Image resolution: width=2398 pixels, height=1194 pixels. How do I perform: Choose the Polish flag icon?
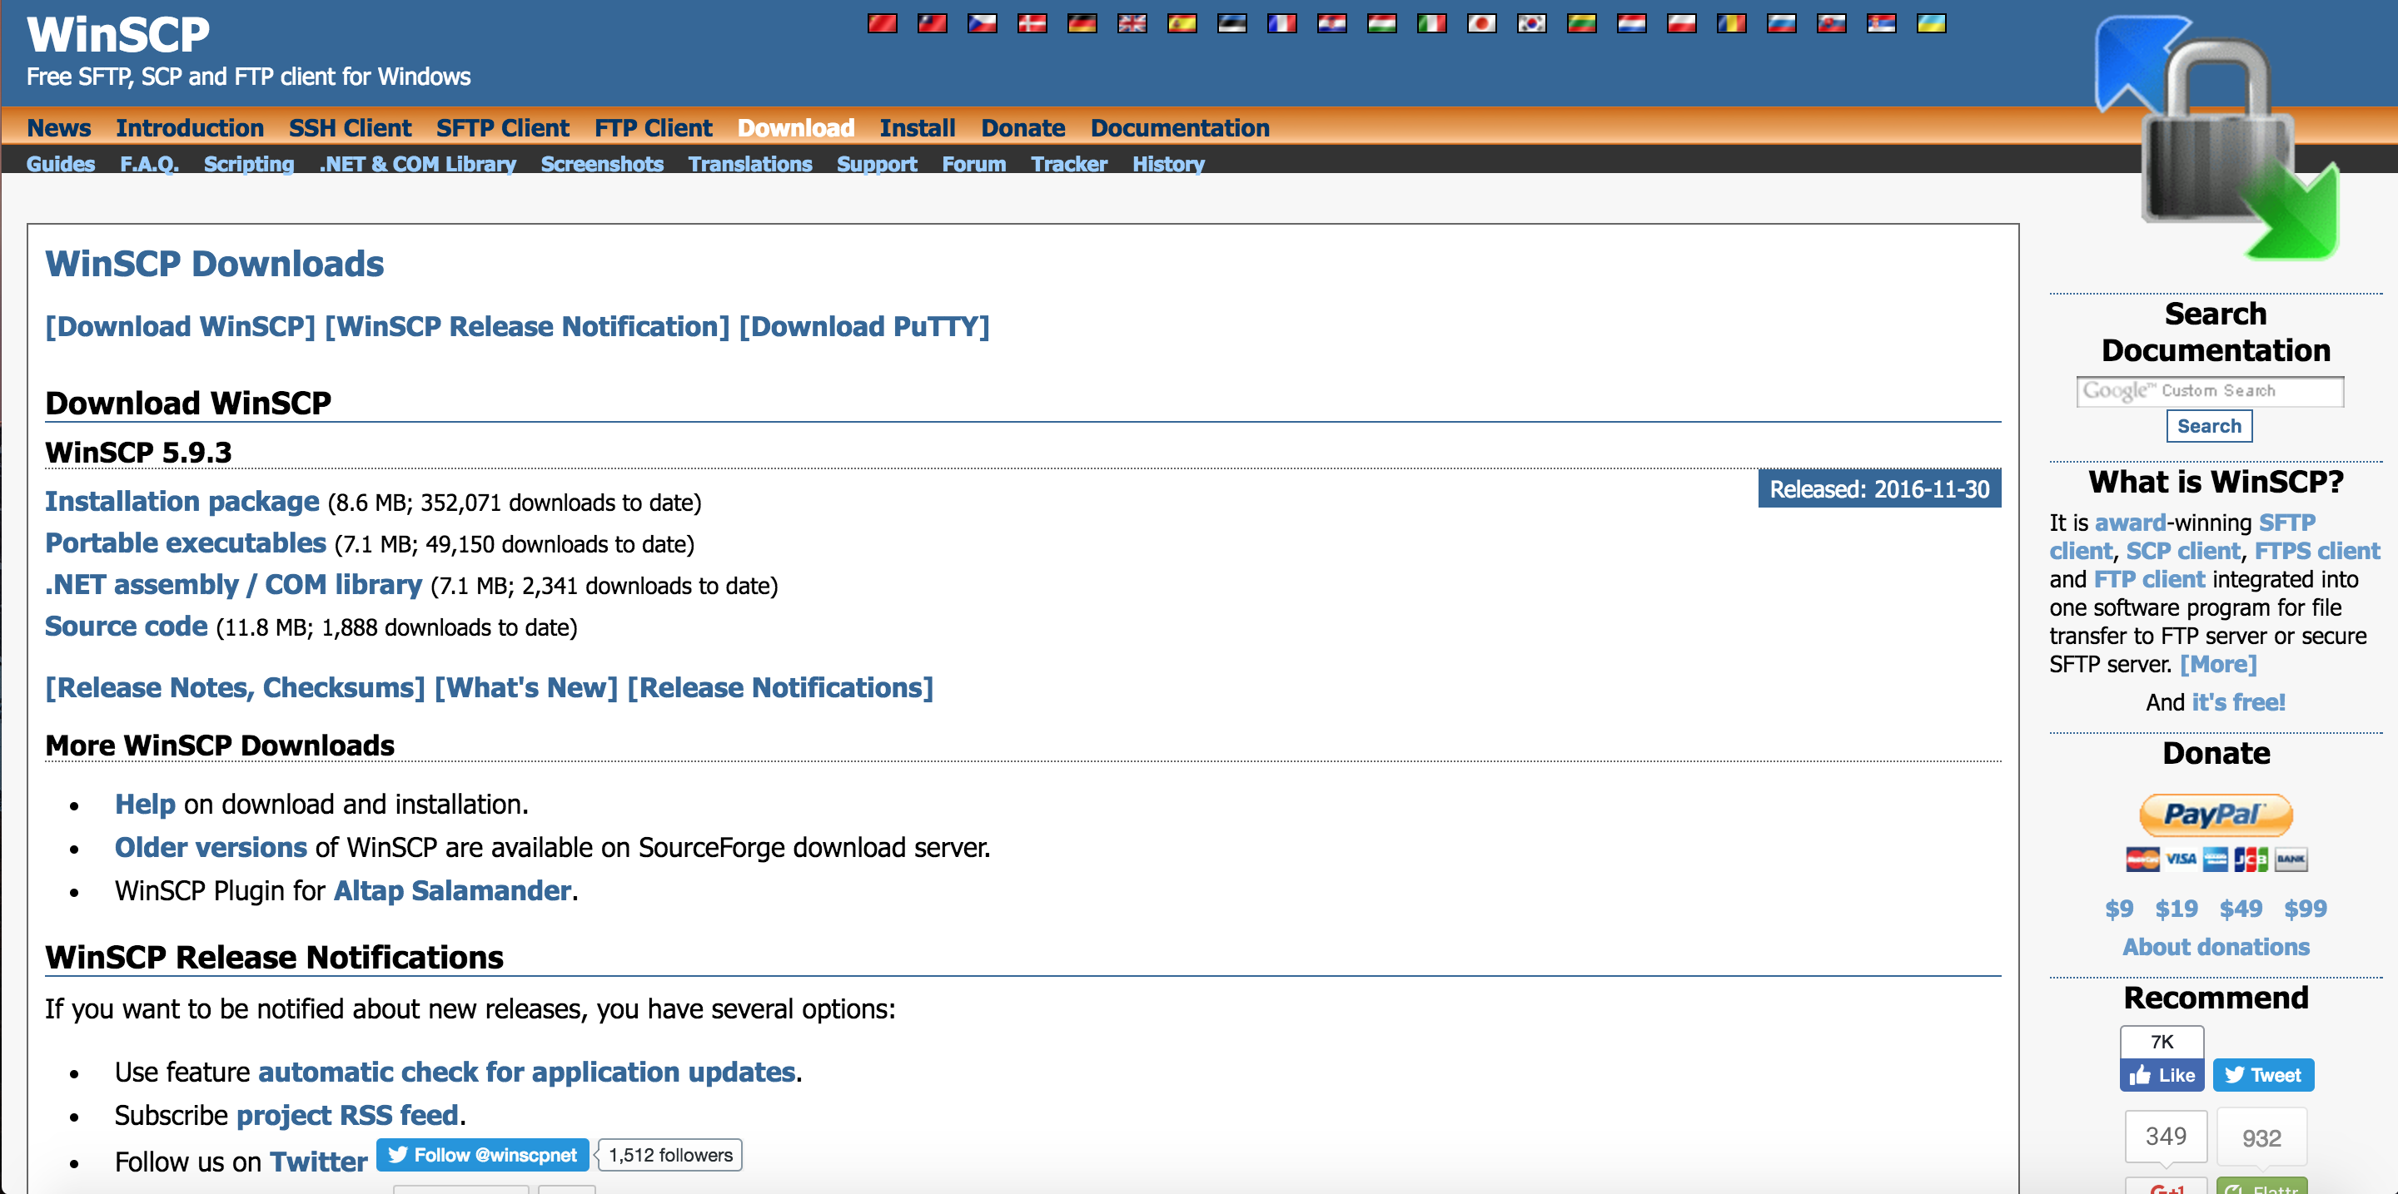pyautogui.click(x=1682, y=23)
